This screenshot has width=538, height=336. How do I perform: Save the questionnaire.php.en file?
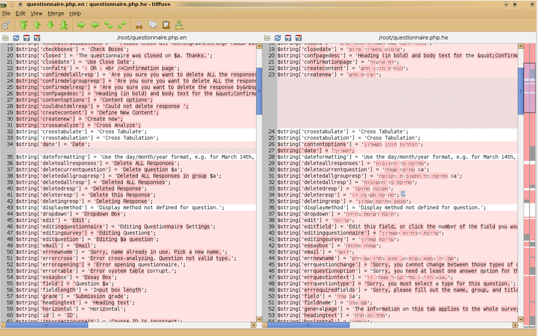[x=26, y=38]
